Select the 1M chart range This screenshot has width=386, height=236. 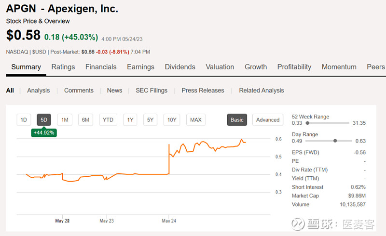(x=65, y=120)
